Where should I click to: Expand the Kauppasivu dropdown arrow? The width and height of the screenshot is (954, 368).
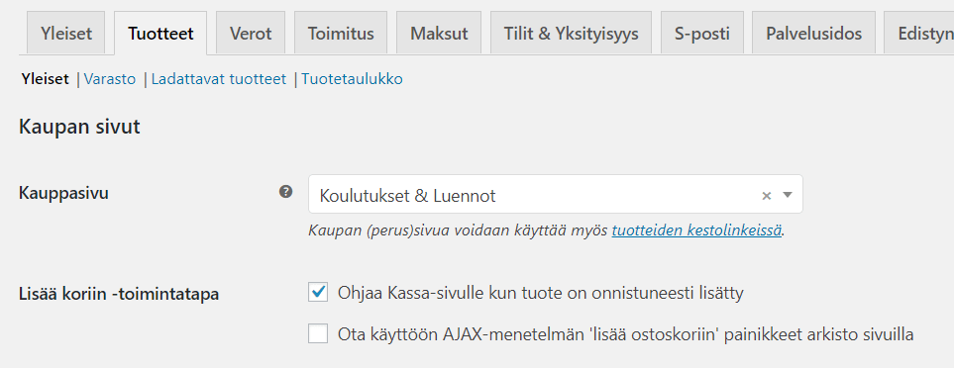click(x=788, y=195)
